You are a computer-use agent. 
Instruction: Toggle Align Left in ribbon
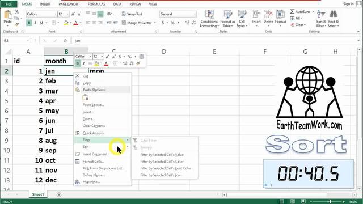tap(88, 23)
